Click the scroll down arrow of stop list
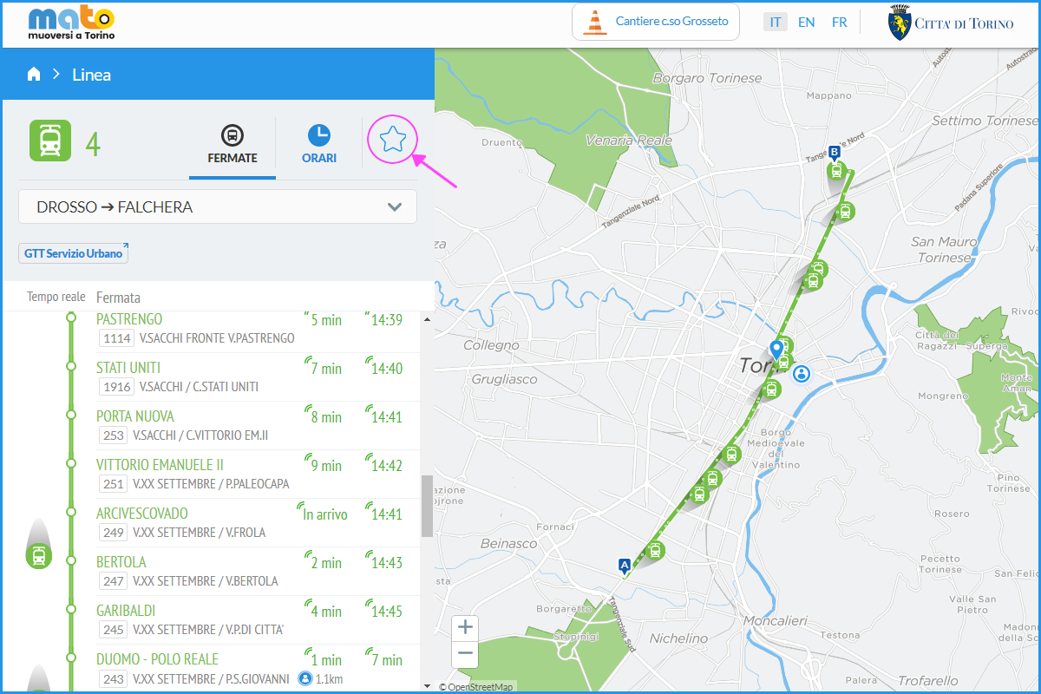Viewport: 1041px width, 694px height. pyautogui.click(x=426, y=686)
